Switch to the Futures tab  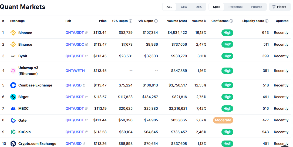(x=257, y=7)
